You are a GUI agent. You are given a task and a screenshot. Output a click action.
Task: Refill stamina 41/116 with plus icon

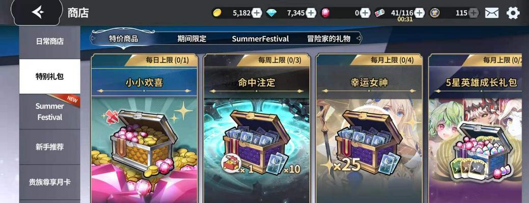click(x=420, y=13)
